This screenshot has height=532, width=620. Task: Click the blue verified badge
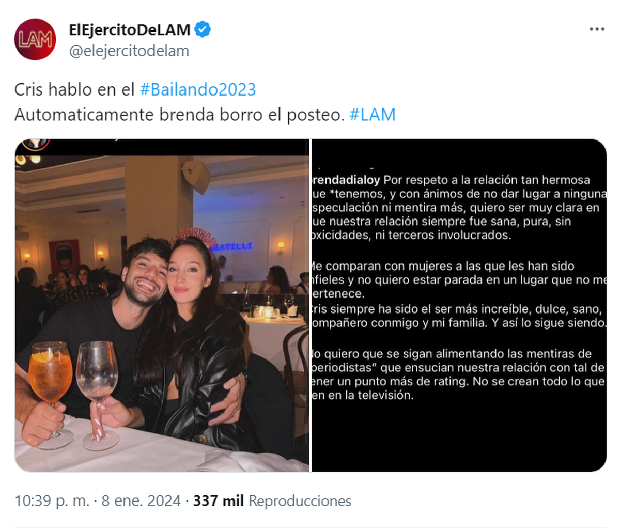click(203, 30)
